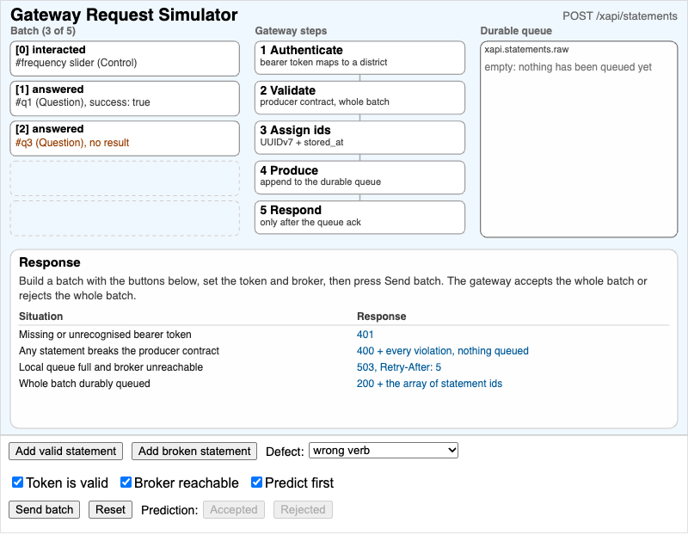The image size is (688, 535).
Task: Send the batch to the gateway
Action: (x=45, y=509)
